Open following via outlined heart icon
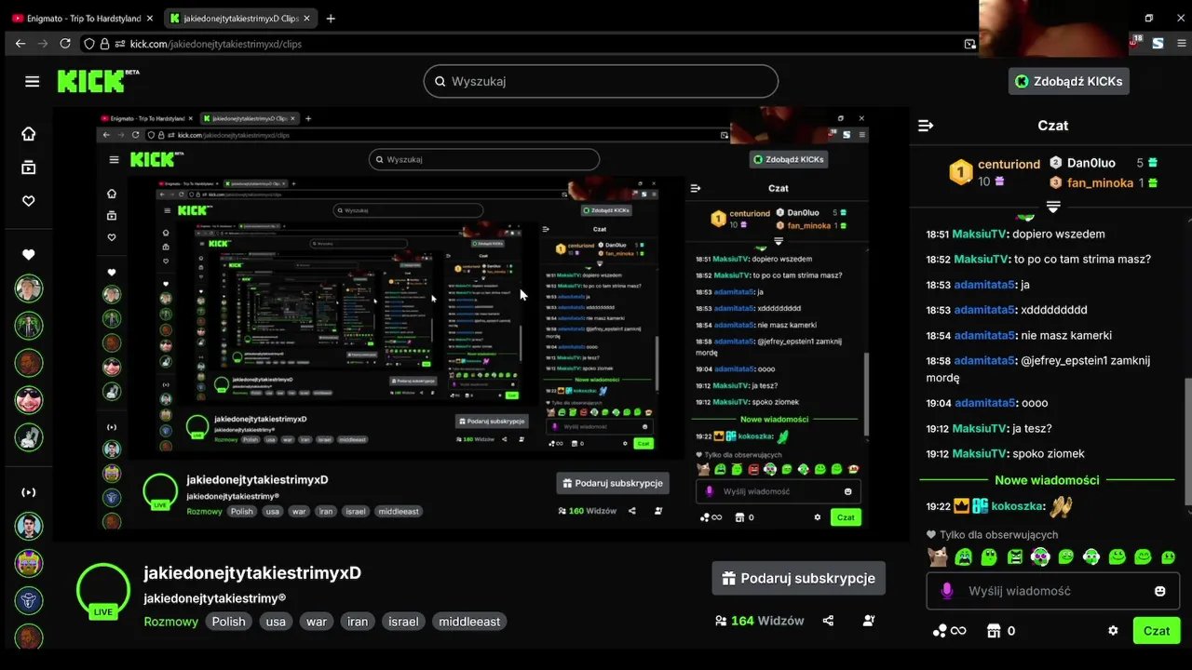Screen dimensions: 1192x670 tap(29, 201)
